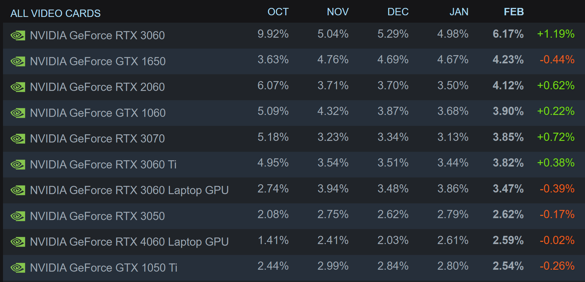Open NVIDIA GeForce RTX 4060 Laptop GPU entry
This screenshot has width=585, height=282.
pyautogui.click(x=129, y=242)
